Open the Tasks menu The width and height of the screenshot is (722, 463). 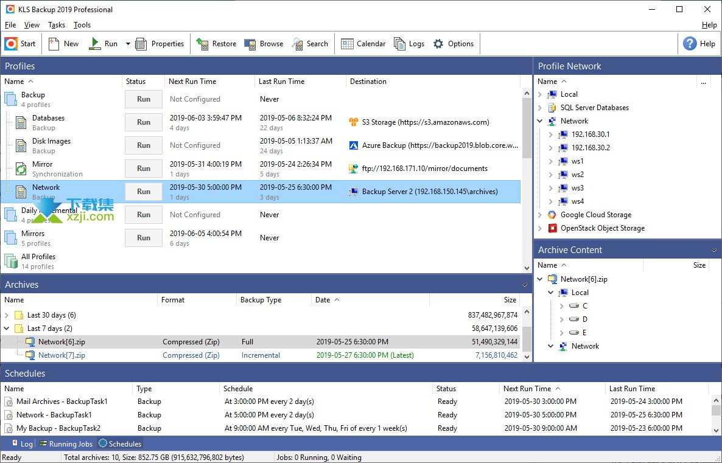coord(57,25)
